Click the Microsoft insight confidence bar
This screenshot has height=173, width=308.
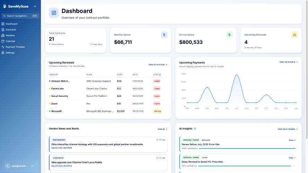click(x=238, y=148)
